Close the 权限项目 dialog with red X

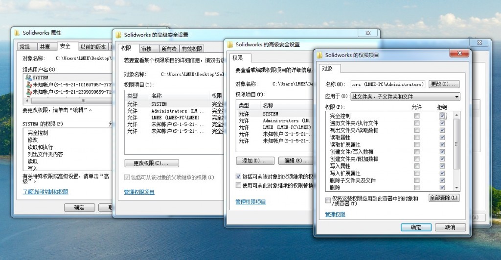pos(459,53)
